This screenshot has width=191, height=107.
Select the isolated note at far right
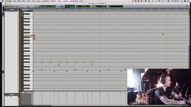pyautogui.click(x=163, y=34)
